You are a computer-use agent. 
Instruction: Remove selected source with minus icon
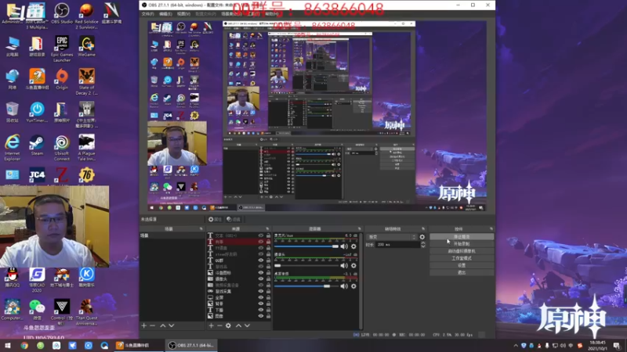(x=219, y=325)
